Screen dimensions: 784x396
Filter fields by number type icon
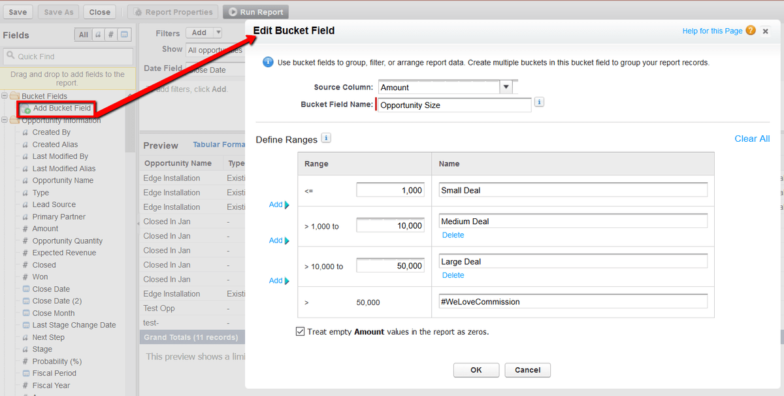click(111, 35)
